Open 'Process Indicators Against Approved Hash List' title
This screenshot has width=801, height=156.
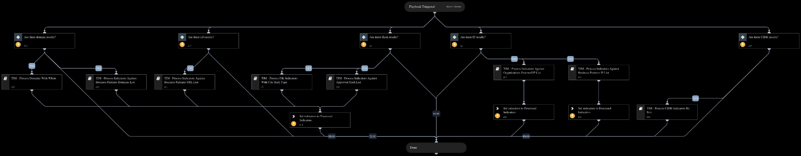(356, 80)
